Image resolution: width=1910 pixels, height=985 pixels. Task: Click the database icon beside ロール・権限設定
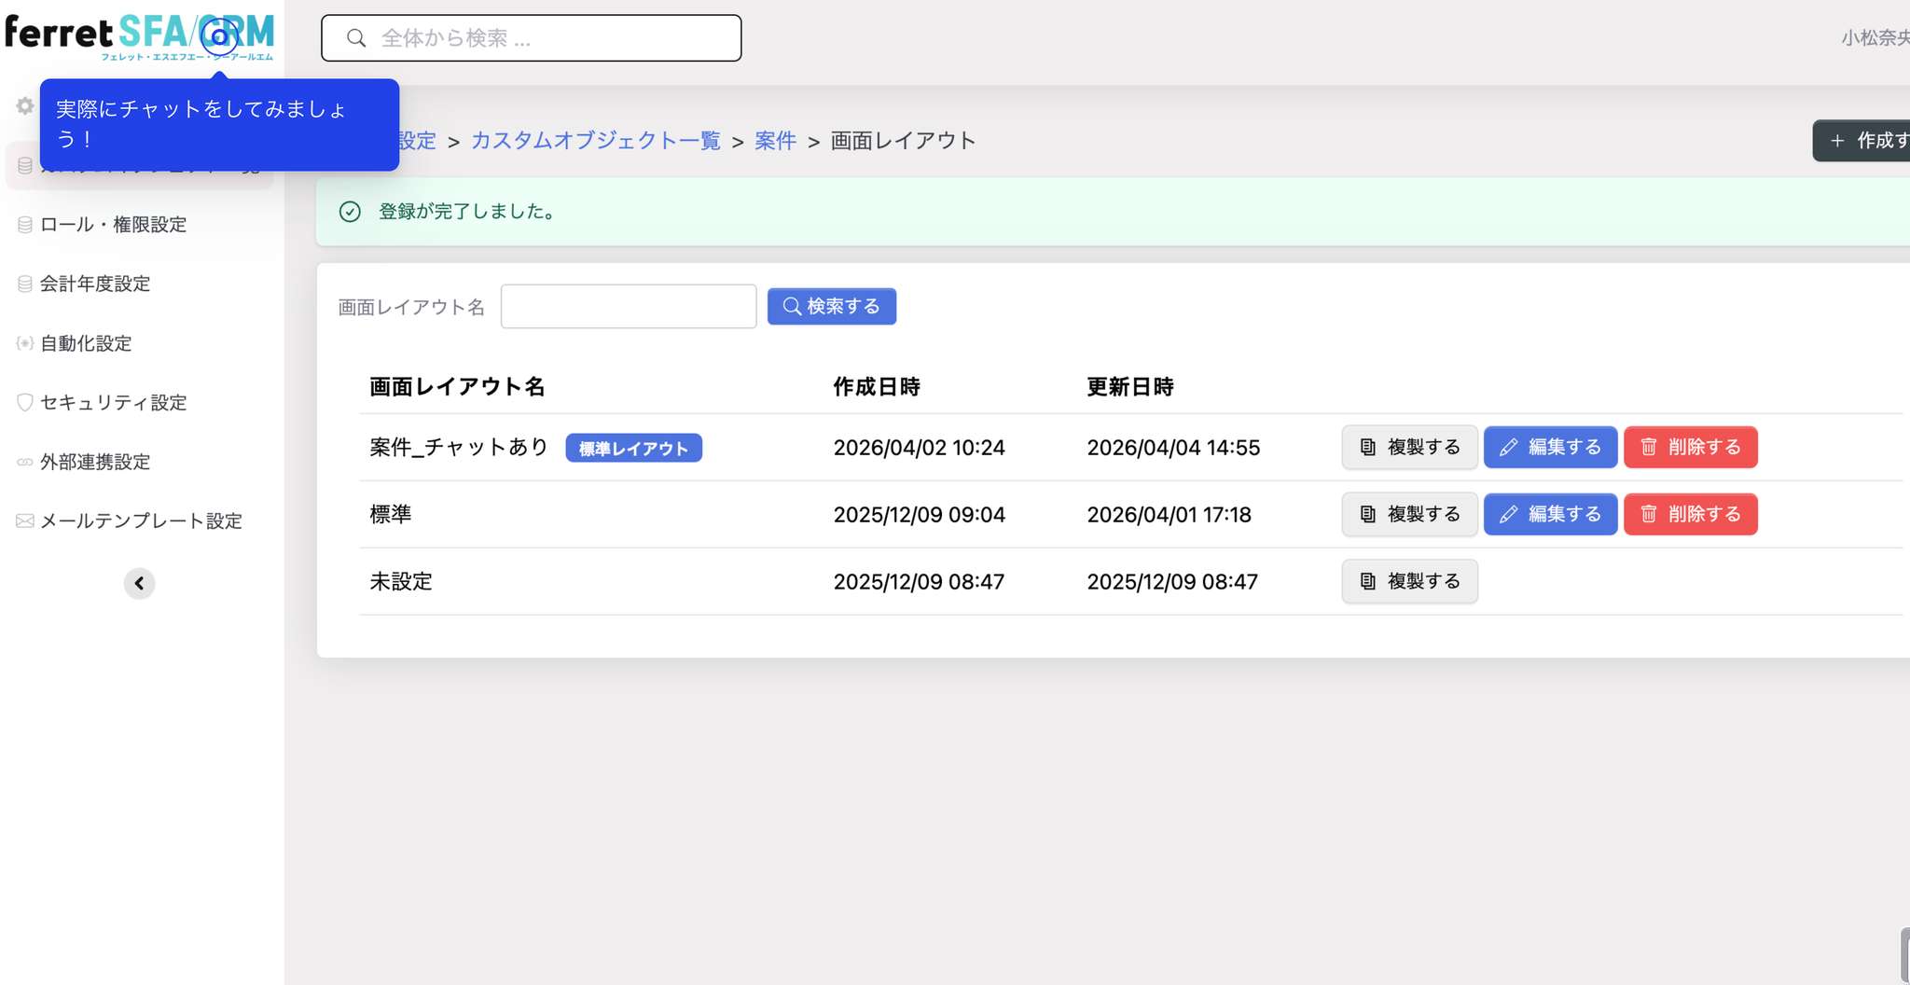pyautogui.click(x=25, y=225)
